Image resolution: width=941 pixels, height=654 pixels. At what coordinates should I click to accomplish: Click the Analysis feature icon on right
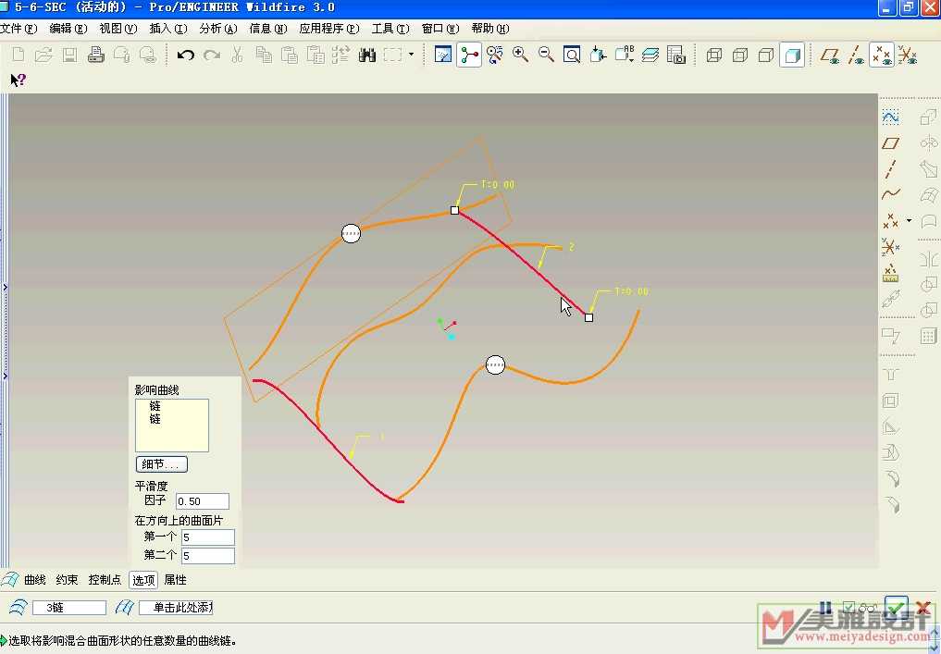[891, 273]
